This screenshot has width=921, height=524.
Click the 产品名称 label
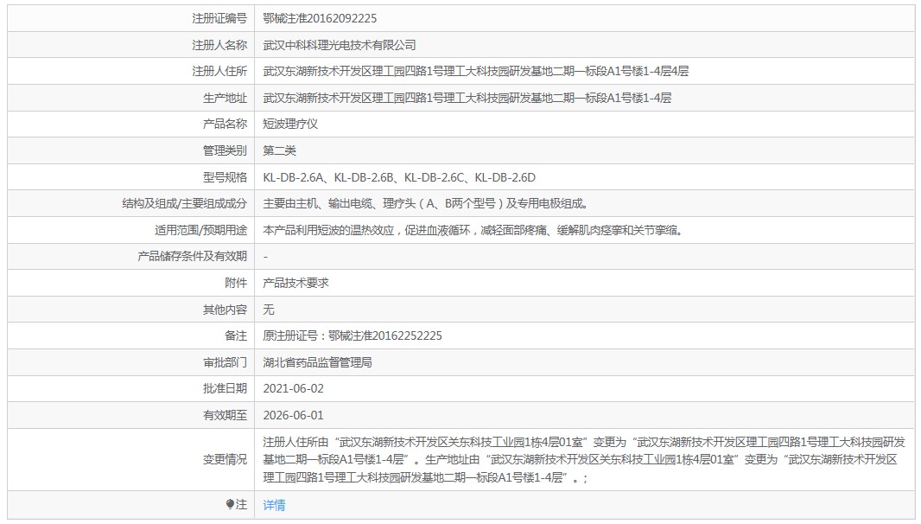click(225, 124)
